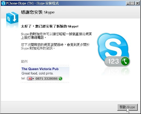
Task: Launch Skype with the 啟動 Skype button
Action: click(128, 107)
